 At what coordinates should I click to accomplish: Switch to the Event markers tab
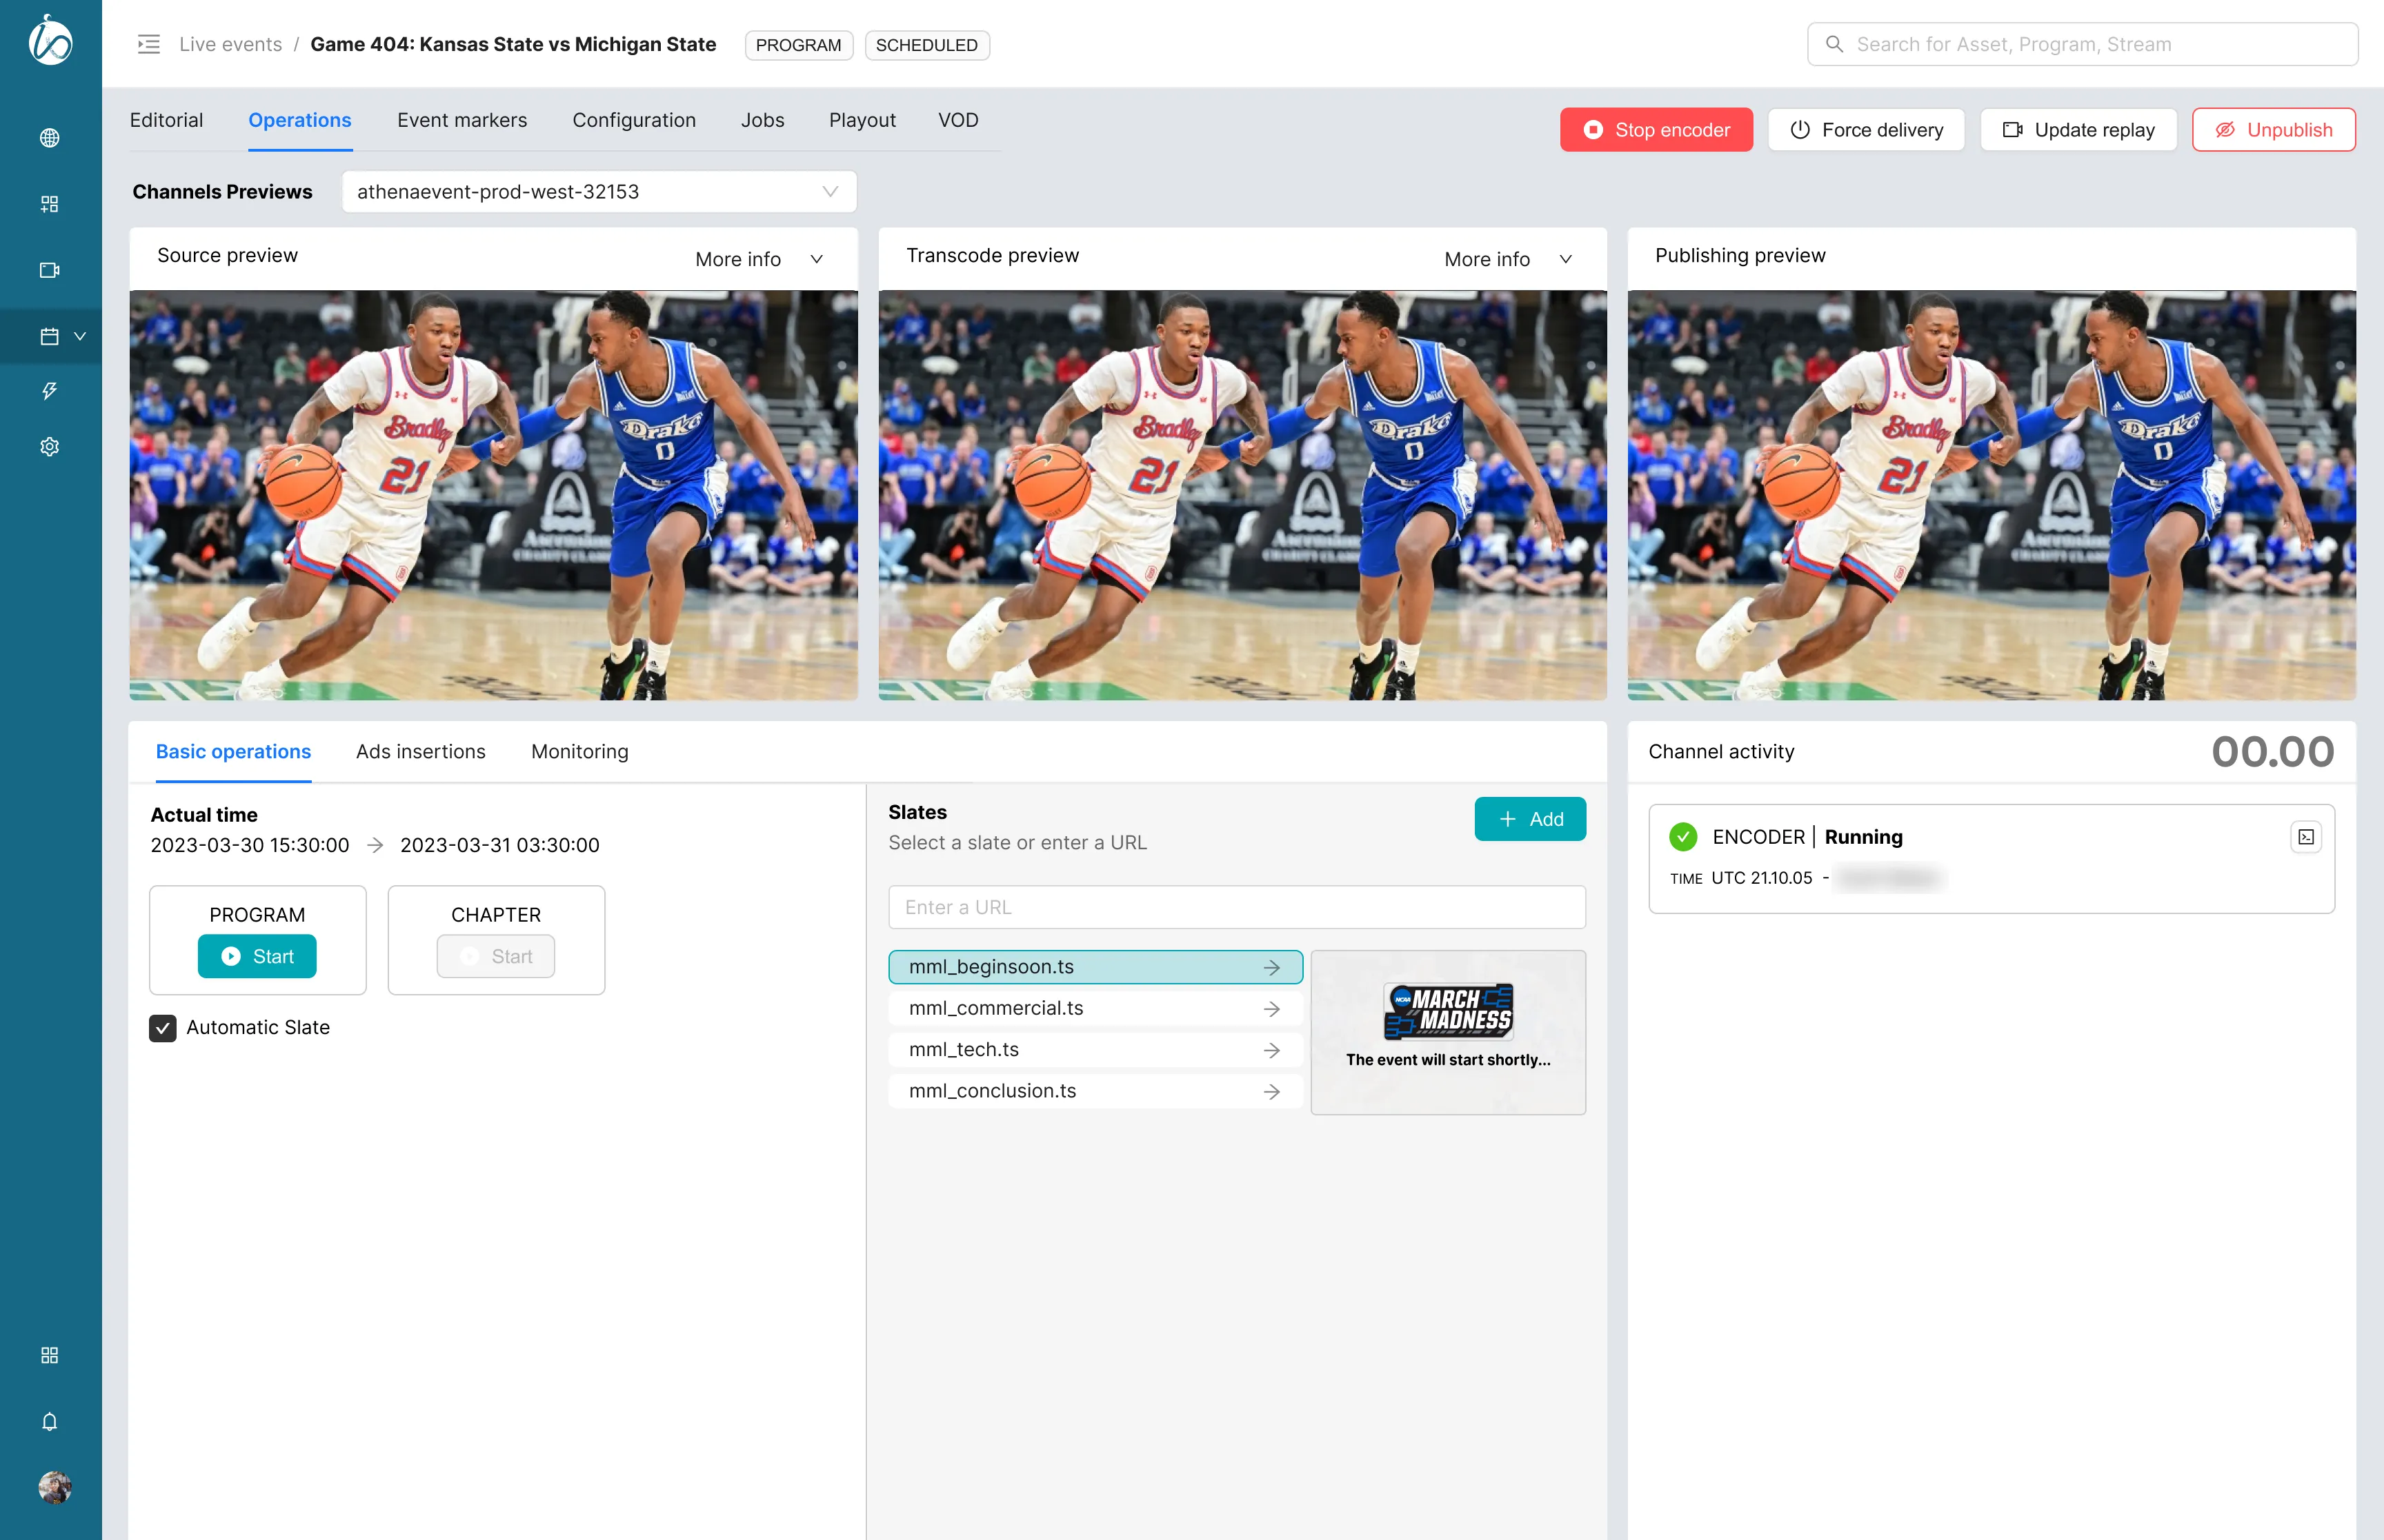click(x=461, y=120)
